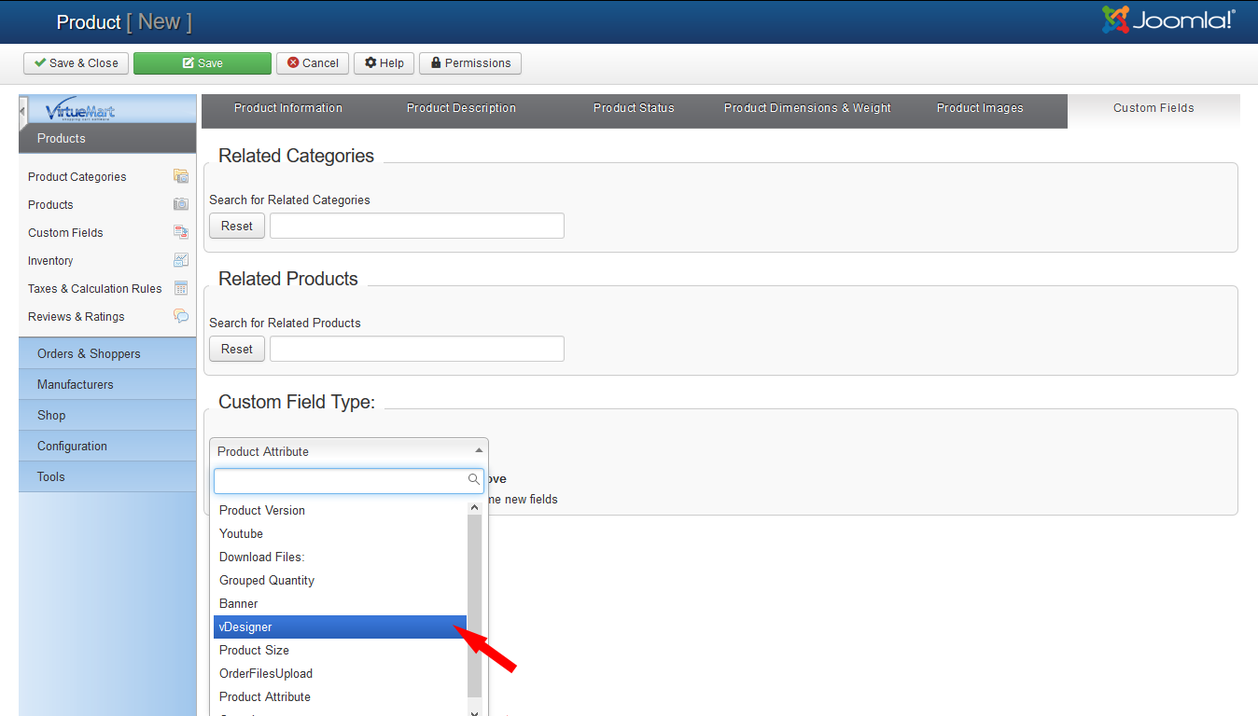Image resolution: width=1258 pixels, height=716 pixels.
Task: Click the Product Categories folder icon
Action: point(181,176)
